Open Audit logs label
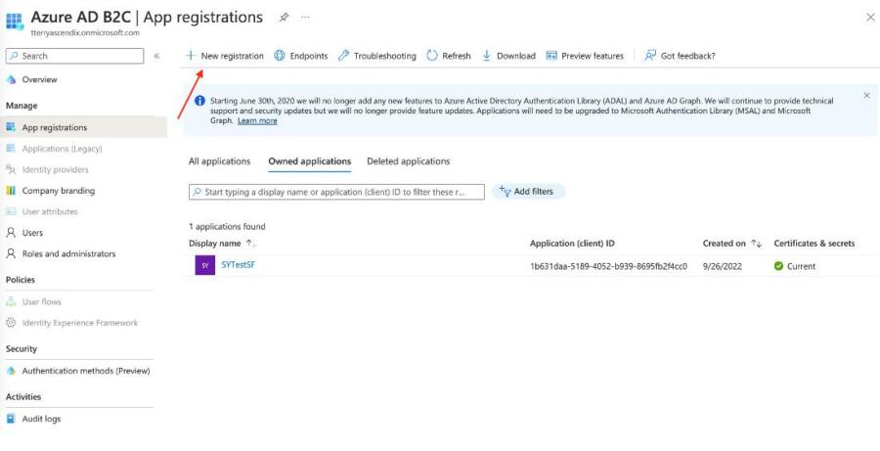This screenshot has height=451, width=880. (41, 419)
